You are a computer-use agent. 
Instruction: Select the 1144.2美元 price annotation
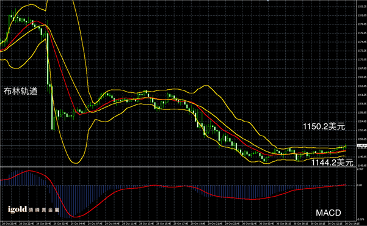pos(332,162)
